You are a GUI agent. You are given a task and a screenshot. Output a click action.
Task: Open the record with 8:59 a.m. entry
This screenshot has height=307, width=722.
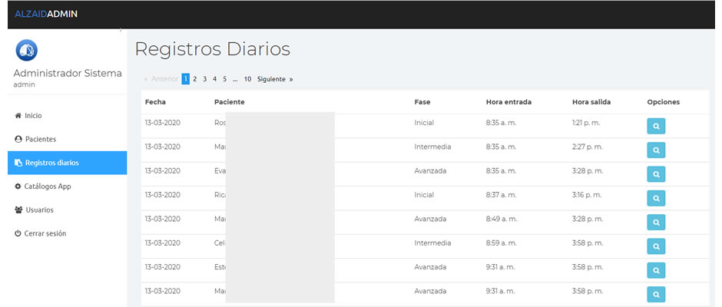[656, 246]
